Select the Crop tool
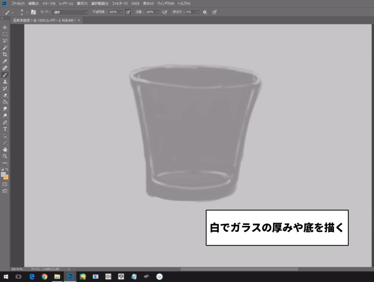Screen dimensions: 374x282 pyautogui.click(x=5, y=54)
